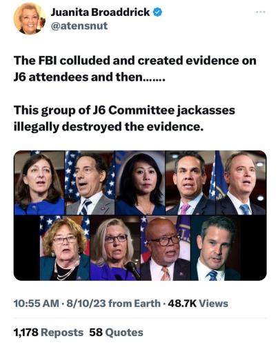View the 58 Quotes list
The image size is (280, 345).
[x=116, y=333]
